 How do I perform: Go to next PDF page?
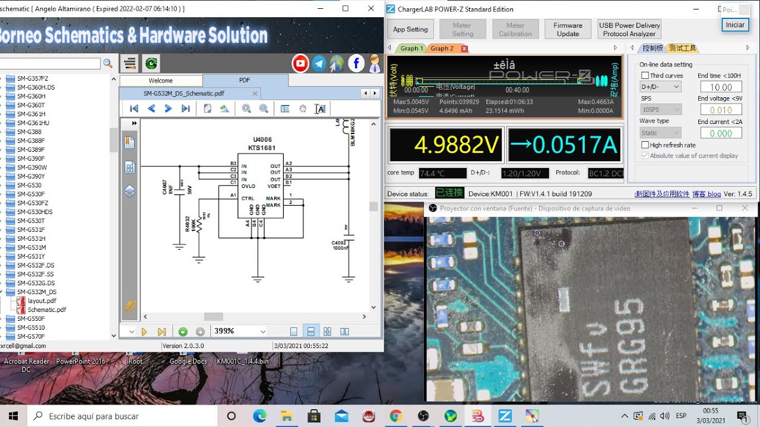tap(168, 109)
